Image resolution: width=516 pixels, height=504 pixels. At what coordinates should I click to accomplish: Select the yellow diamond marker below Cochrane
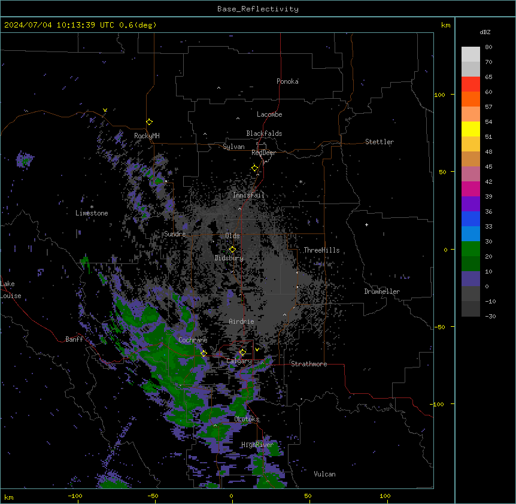tap(204, 354)
